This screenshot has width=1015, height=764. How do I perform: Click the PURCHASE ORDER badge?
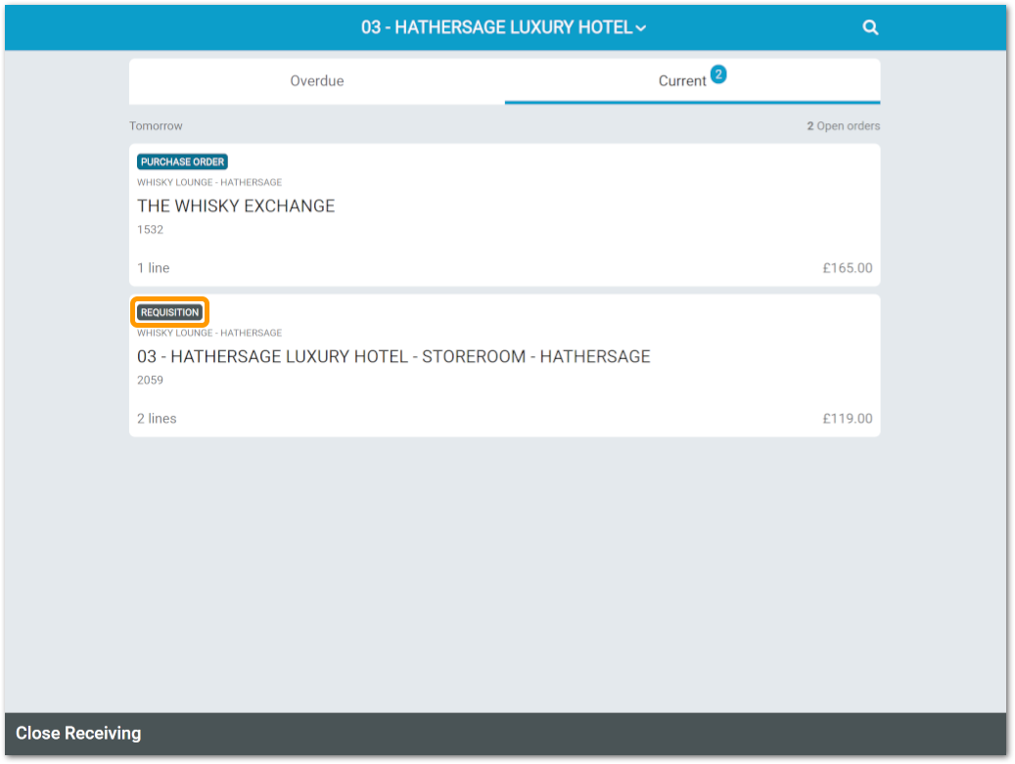pos(183,162)
